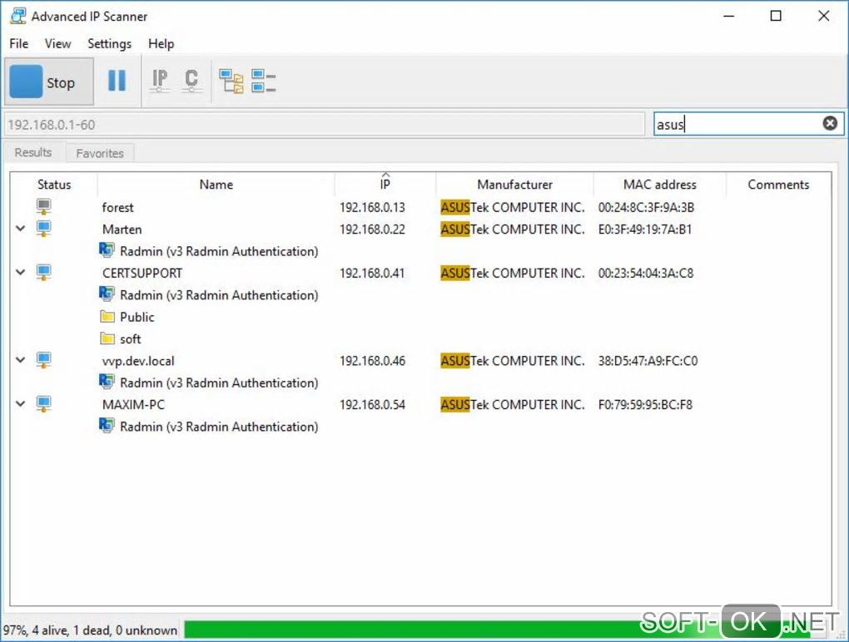This screenshot has width=849, height=642.
Task: Click IP address 192.168.0.54
Action: tap(372, 404)
